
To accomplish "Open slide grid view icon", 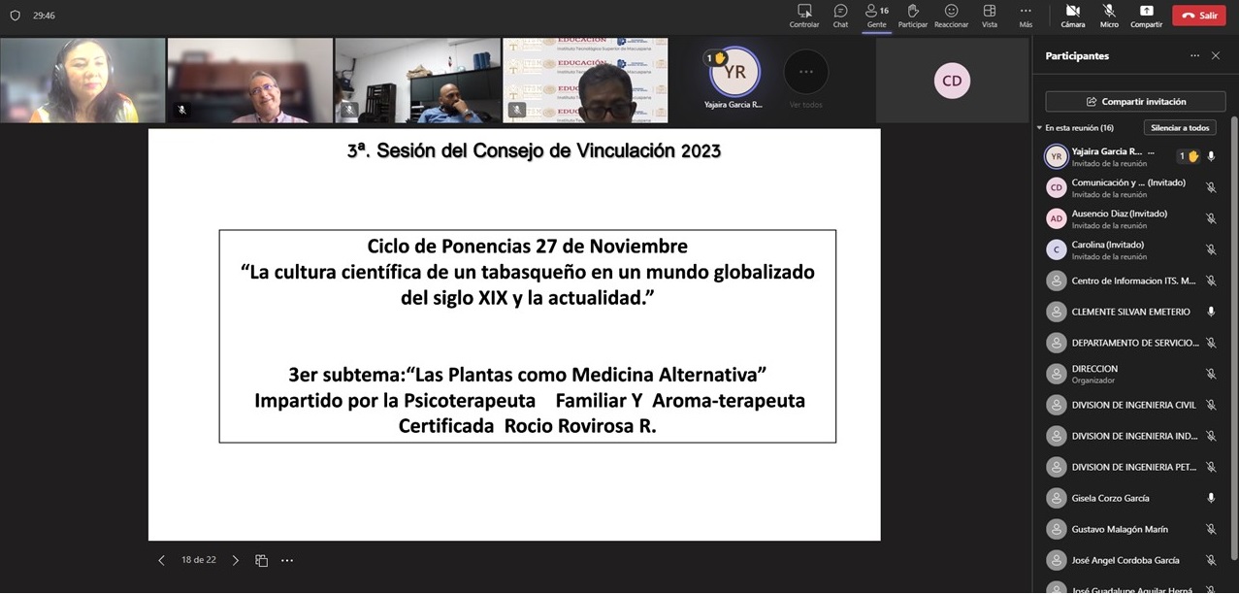I will [261, 560].
